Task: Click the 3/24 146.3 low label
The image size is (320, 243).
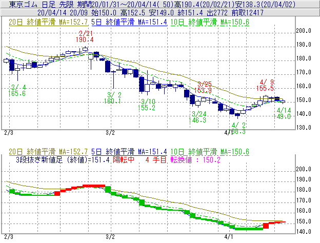Action: tap(197, 117)
